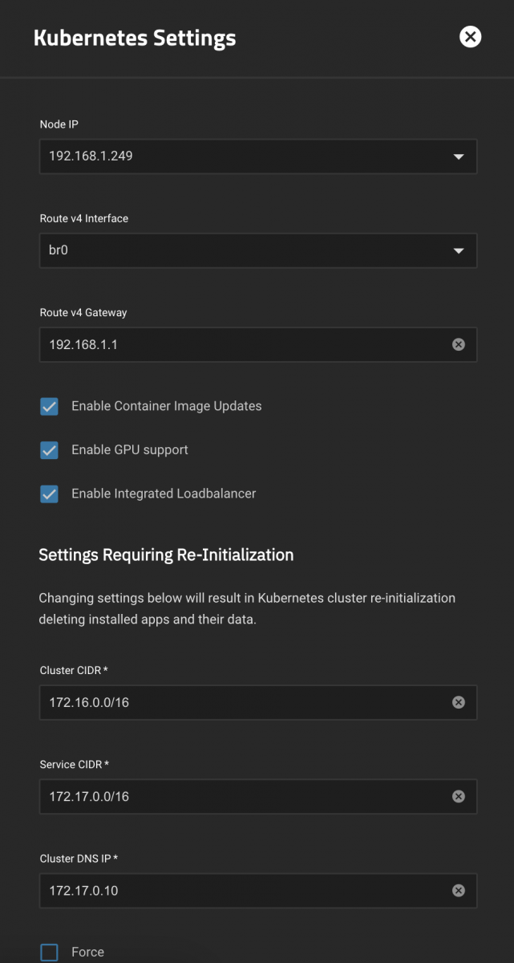
Task: Clear the Route v4 Gateway field
Action: (x=459, y=344)
